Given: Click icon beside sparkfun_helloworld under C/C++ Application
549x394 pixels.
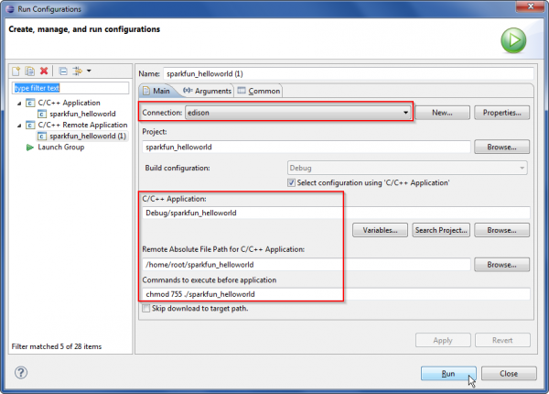Looking at the screenshot, I should point(42,114).
